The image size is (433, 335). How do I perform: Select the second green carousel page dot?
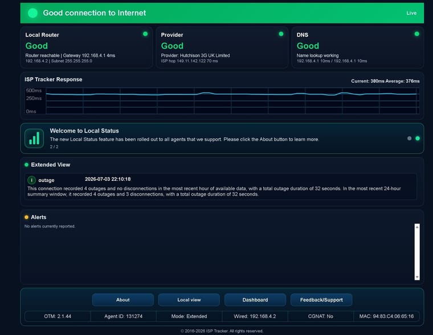[418, 138]
